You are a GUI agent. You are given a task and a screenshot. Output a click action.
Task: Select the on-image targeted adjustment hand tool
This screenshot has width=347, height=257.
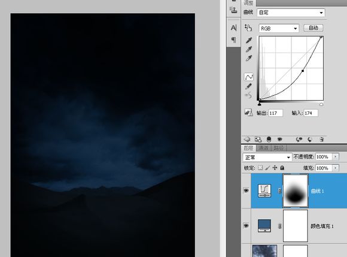(x=248, y=28)
